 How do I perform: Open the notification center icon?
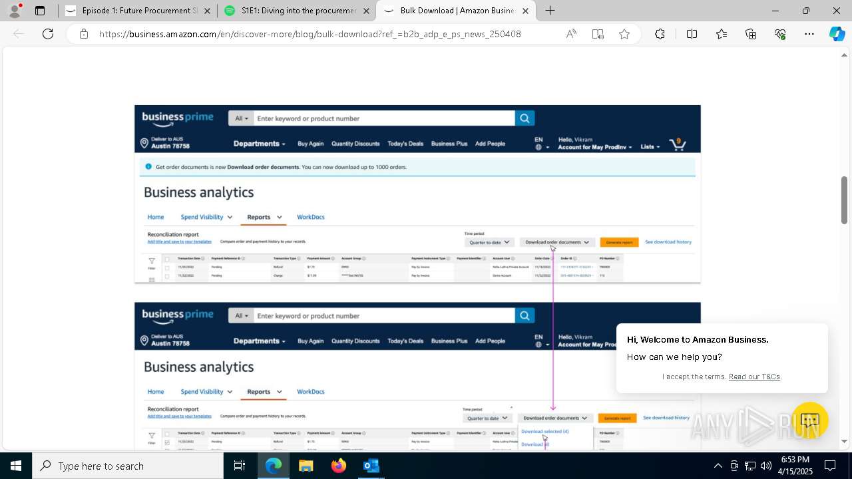830,466
